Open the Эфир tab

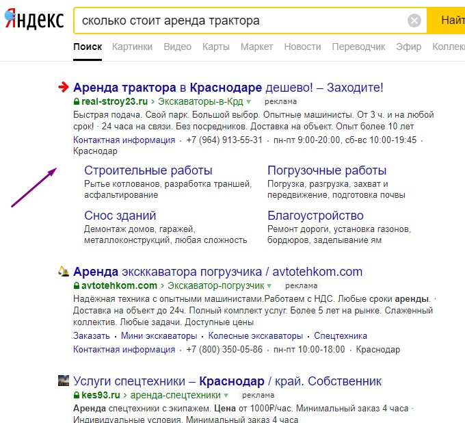tap(409, 47)
